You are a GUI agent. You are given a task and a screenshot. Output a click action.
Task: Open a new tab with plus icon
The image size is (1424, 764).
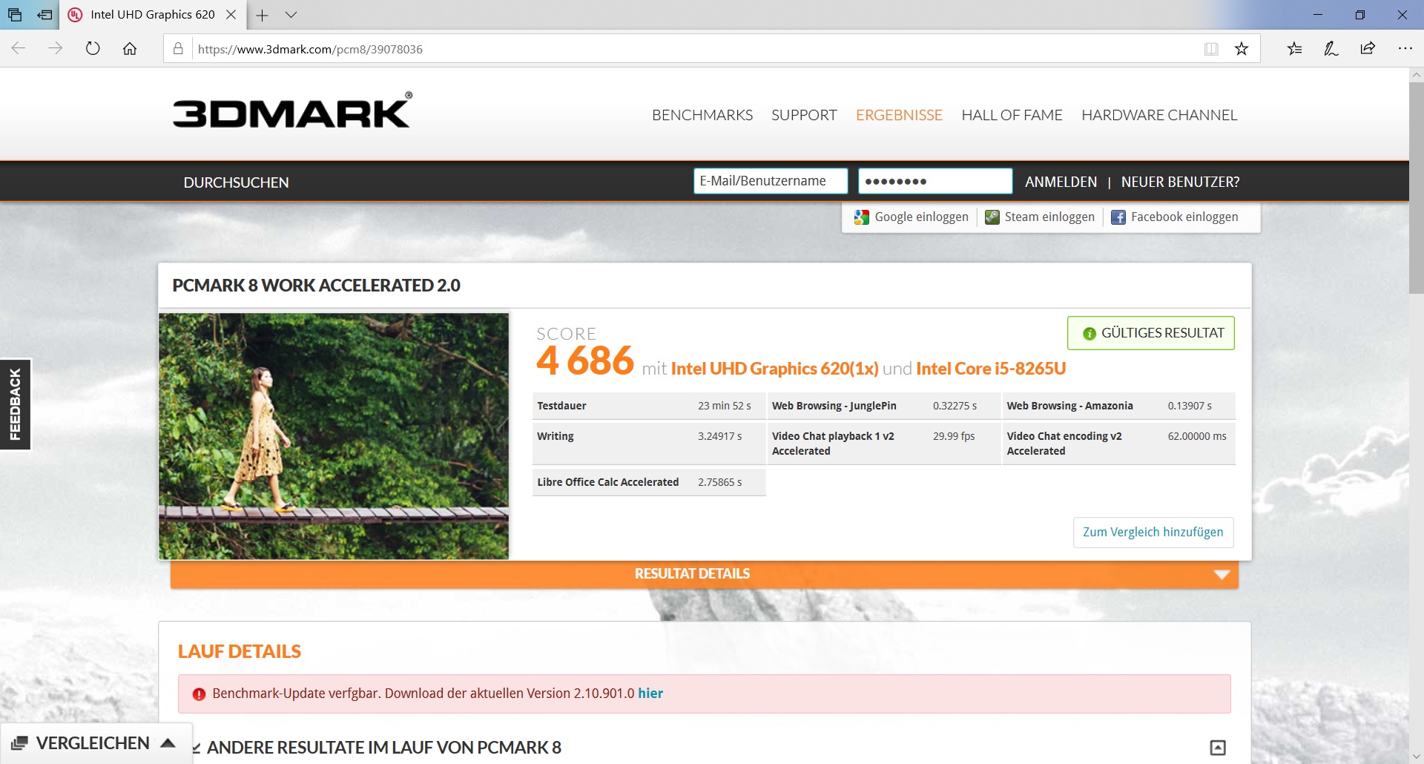click(x=262, y=15)
